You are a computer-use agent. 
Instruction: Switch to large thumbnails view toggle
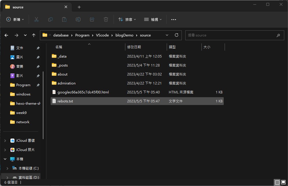283,182
